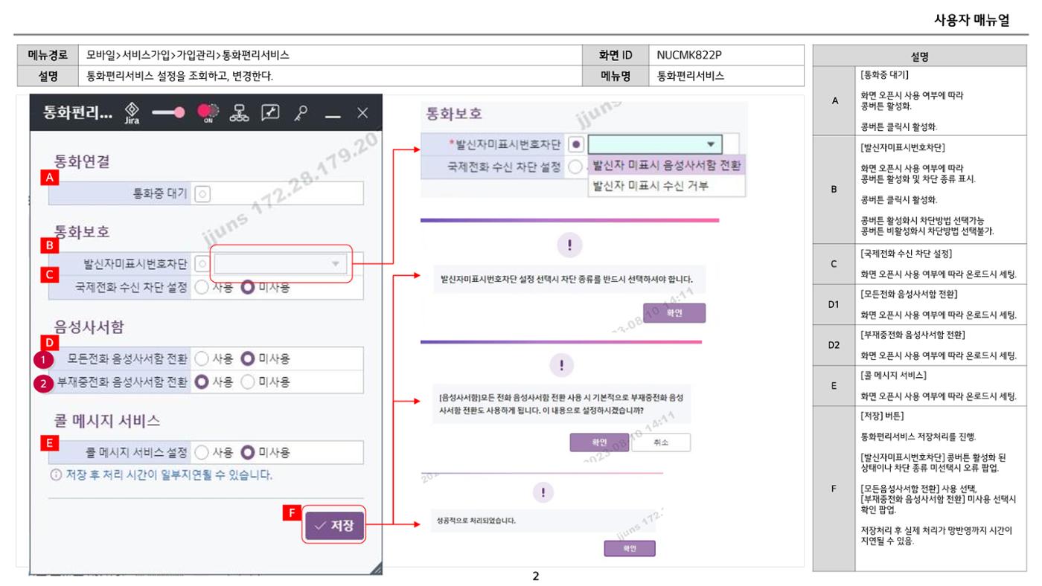Click the menu path 모바일>서비스가입>가입관리>통화편리서비스
This screenshot has height=586, width=1042.
(x=188, y=55)
